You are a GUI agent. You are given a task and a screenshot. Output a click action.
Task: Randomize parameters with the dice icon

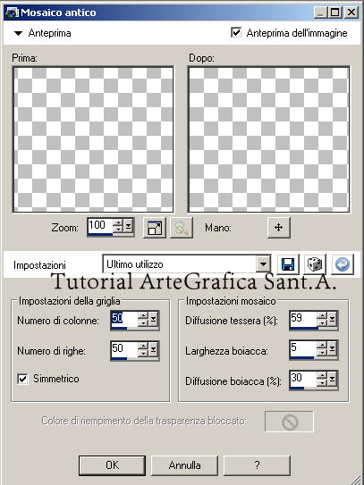(x=316, y=264)
